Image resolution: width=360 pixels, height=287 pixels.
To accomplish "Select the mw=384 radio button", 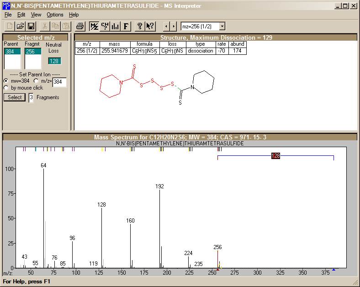I will (x=6, y=81).
